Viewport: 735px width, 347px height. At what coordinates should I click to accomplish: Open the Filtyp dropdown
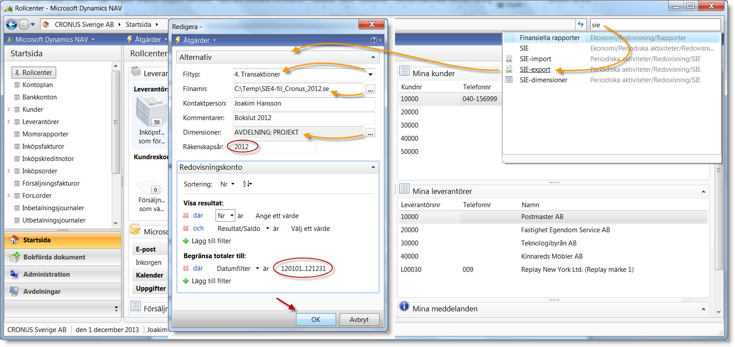[371, 74]
